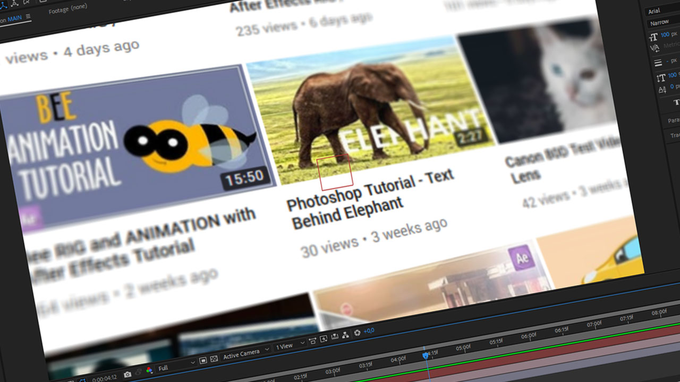Toggle the region of interest icon
The width and height of the screenshot is (680, 382).
[203, 361]
